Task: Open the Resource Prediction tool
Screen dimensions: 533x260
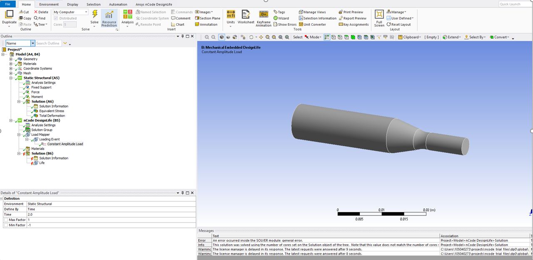Action: 109,19
